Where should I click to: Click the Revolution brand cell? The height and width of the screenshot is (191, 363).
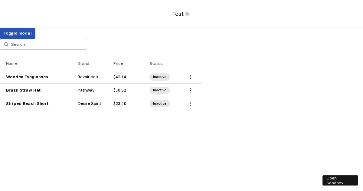click(88, 77)
